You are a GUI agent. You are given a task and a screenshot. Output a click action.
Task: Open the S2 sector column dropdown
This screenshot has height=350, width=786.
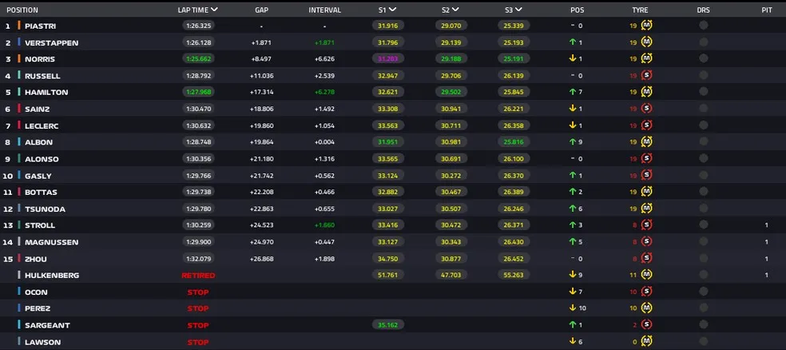pyautogui.click(x=455, y=10)
